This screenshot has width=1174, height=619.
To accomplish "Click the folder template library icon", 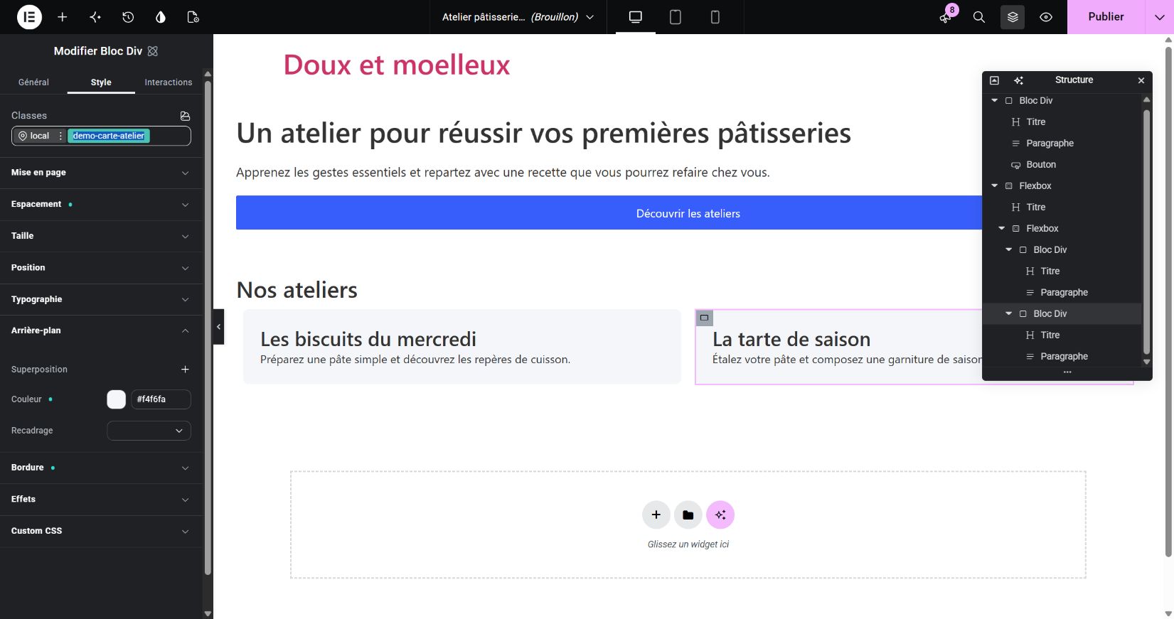I will coord(688,515).
